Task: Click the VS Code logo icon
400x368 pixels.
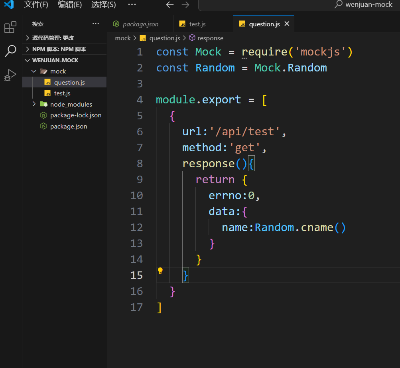Action: coord(9,4)
